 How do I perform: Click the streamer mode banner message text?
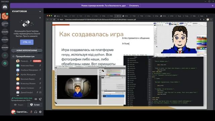(104, 6)
